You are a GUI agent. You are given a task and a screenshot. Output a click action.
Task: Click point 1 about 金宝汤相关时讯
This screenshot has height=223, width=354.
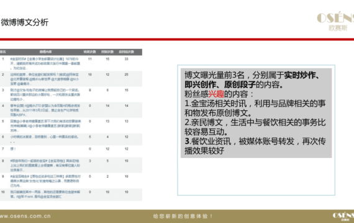255,108
